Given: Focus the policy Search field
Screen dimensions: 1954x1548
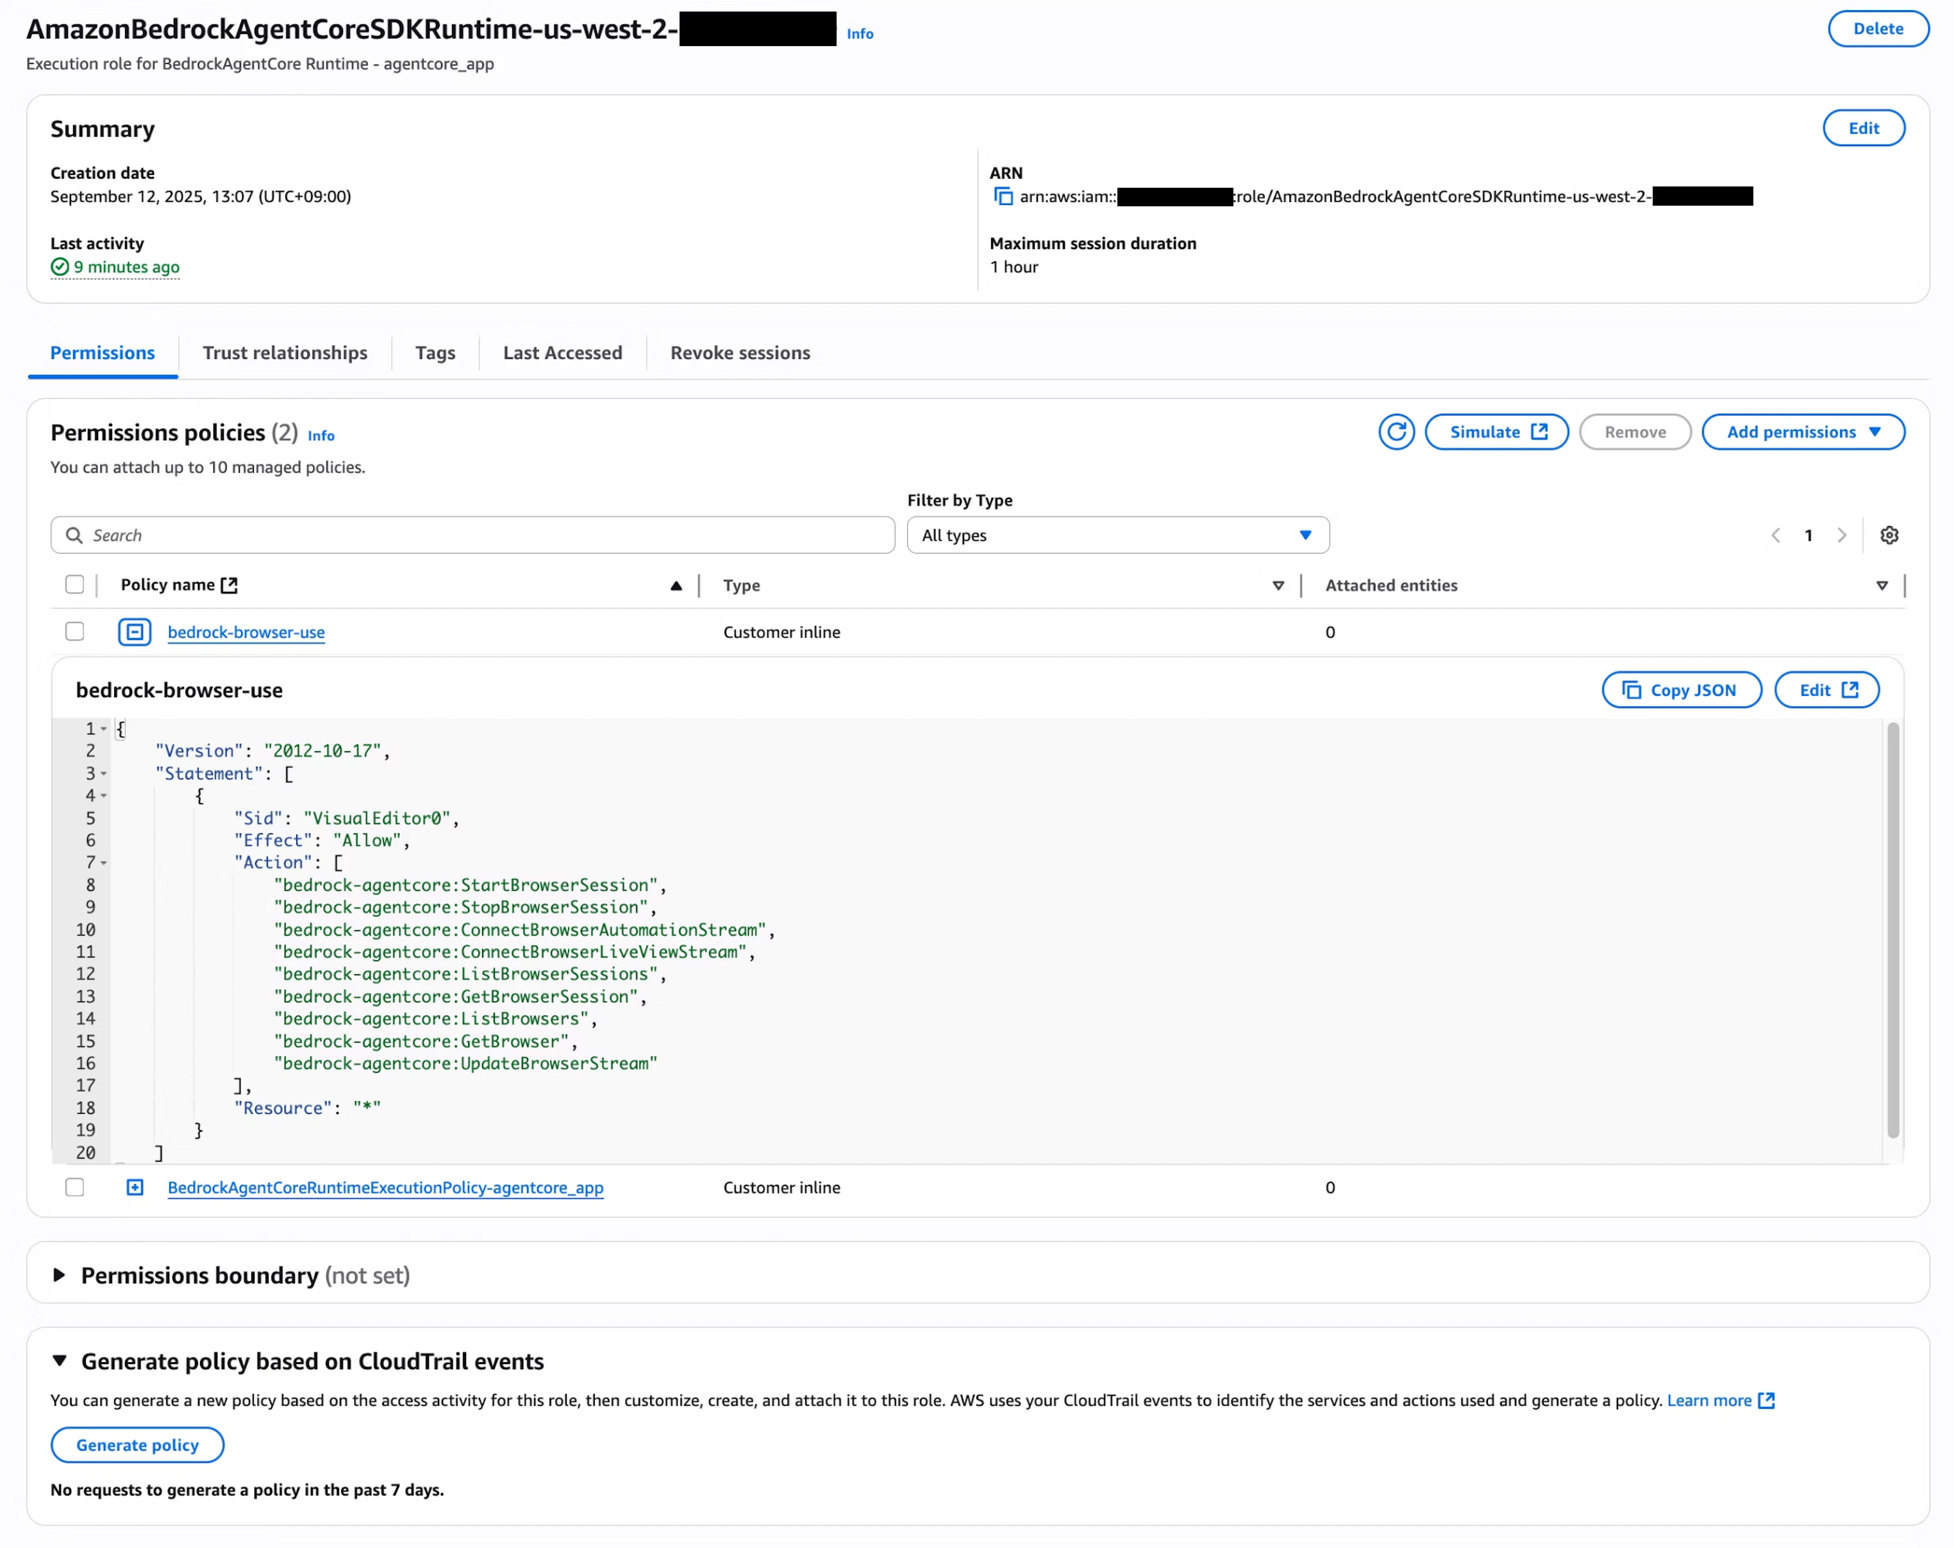Looking at the screenshot, I should [x=472, y=535].
